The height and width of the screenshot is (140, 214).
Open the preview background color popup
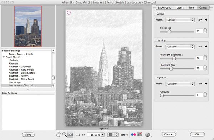[x=113, y=135]
